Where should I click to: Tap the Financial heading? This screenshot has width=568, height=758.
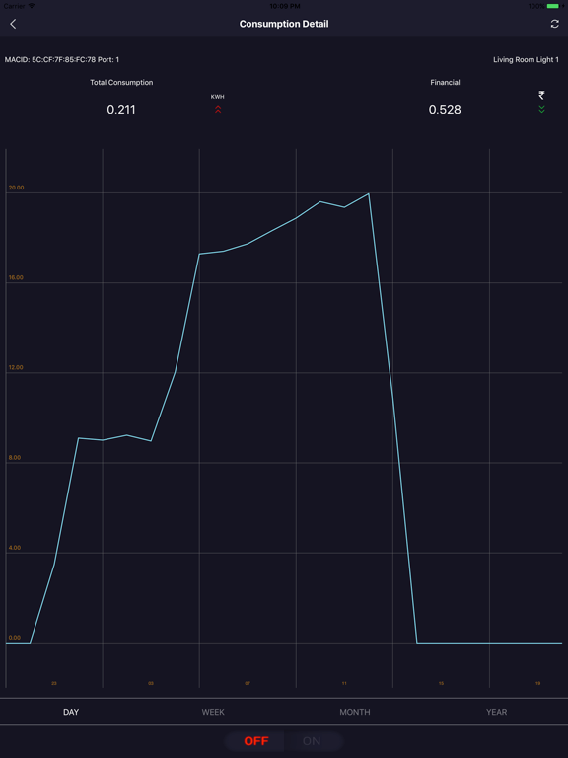(445, 83)
